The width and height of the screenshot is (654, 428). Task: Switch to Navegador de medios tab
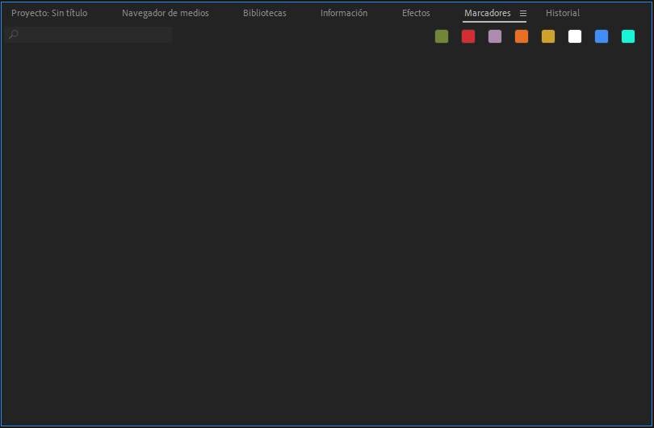[166, 14]
